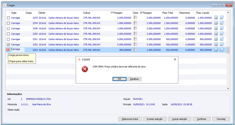The width and height of the screenshot is (235, 125).
Task: Click the Cancelar button
Action: [221, 119]
